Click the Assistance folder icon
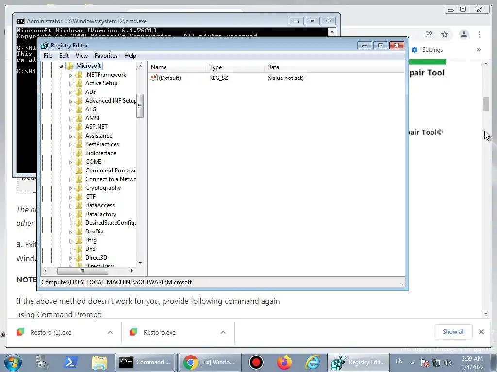This screenshot has width=497, height=372. click(x=79, y=136)
